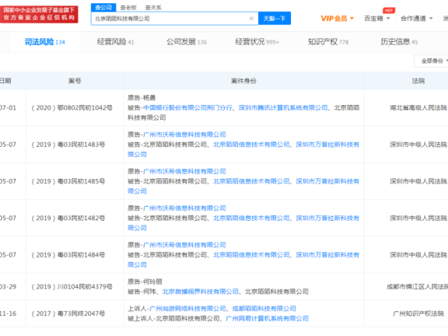Click case number (2019)粤03民初1484号
Screen dimensions: 448x336
(x=68, y=255)
